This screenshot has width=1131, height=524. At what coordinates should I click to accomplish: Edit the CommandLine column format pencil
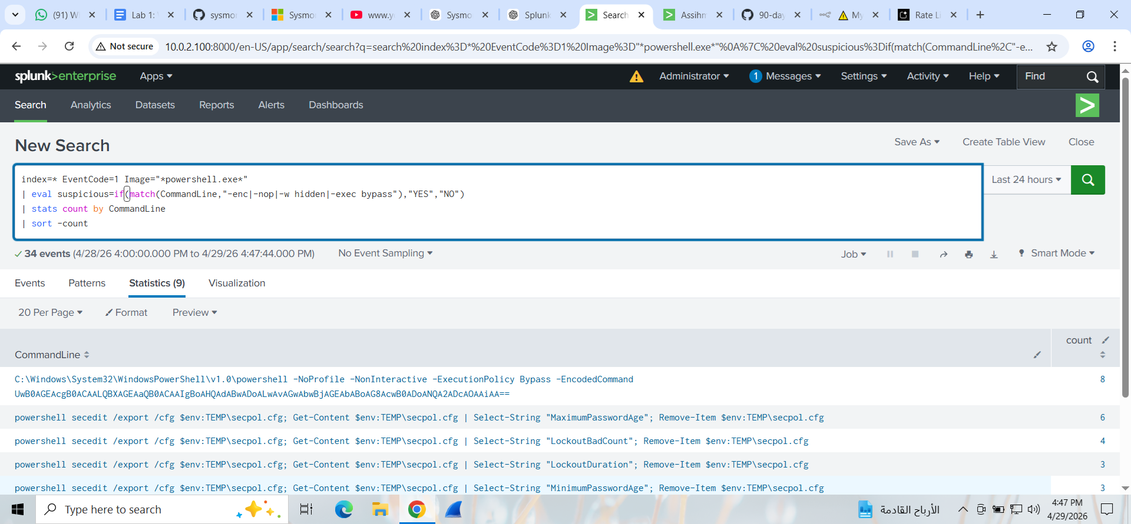point(1037,355)
